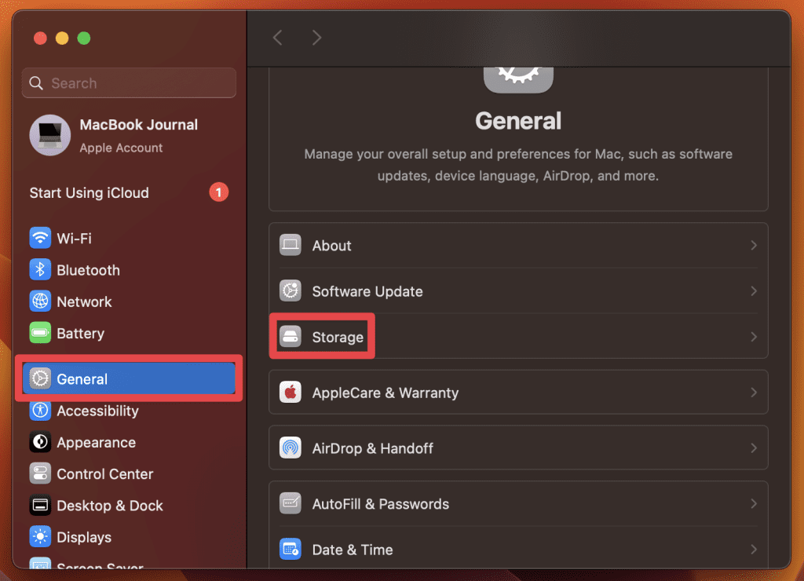The width and height of the screenshot is (804, 581).
Task: Click the MacBook Journal account avatar
Action: (49, 135)
